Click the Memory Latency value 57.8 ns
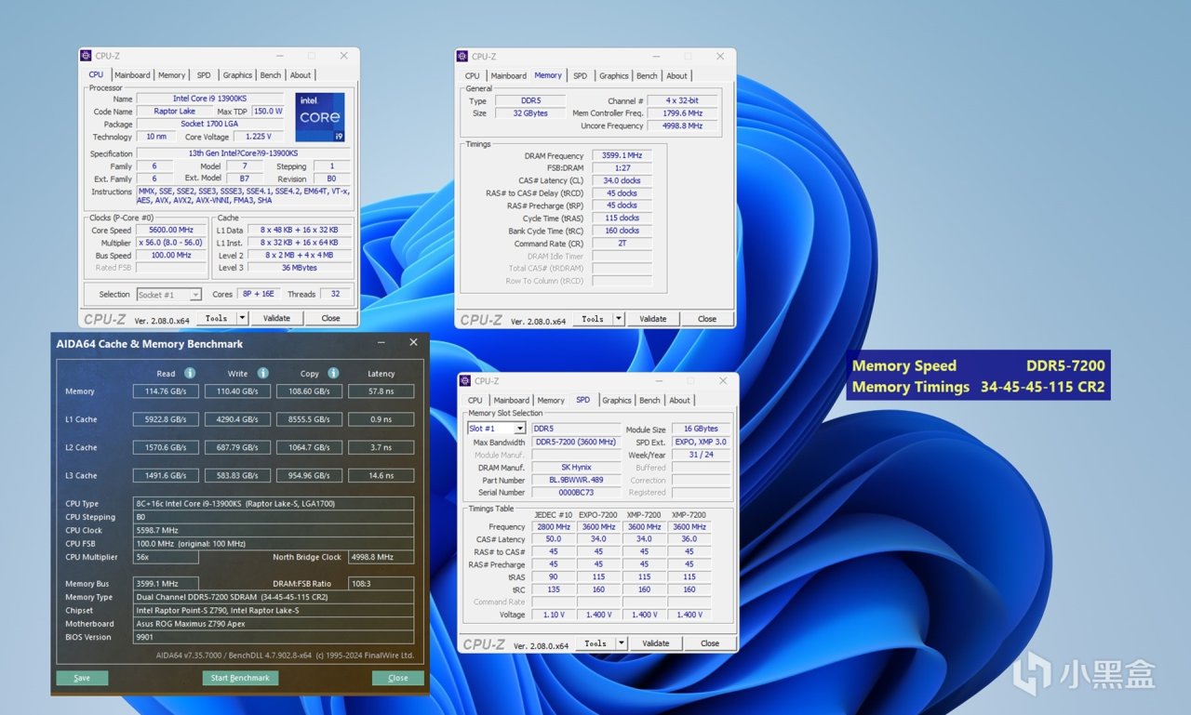The image size is (1191, 715). point(381,391)
